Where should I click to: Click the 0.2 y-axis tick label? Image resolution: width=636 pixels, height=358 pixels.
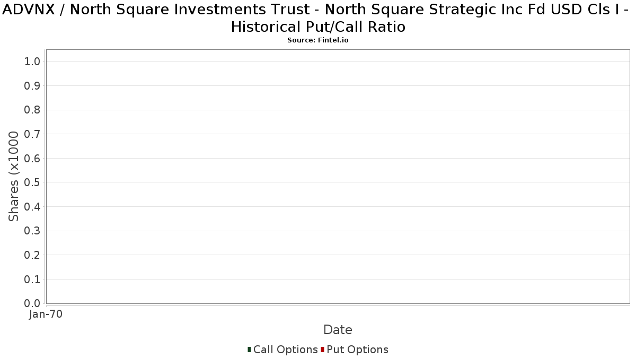pos(32,255)
